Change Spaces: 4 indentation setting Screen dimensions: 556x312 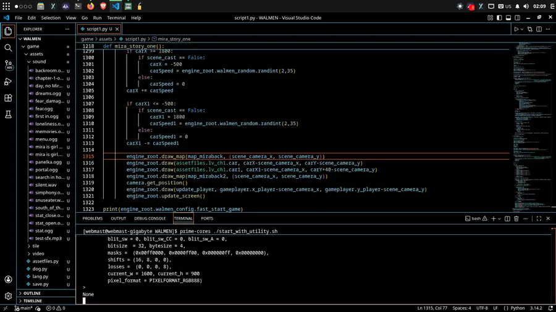click(461, 308)
